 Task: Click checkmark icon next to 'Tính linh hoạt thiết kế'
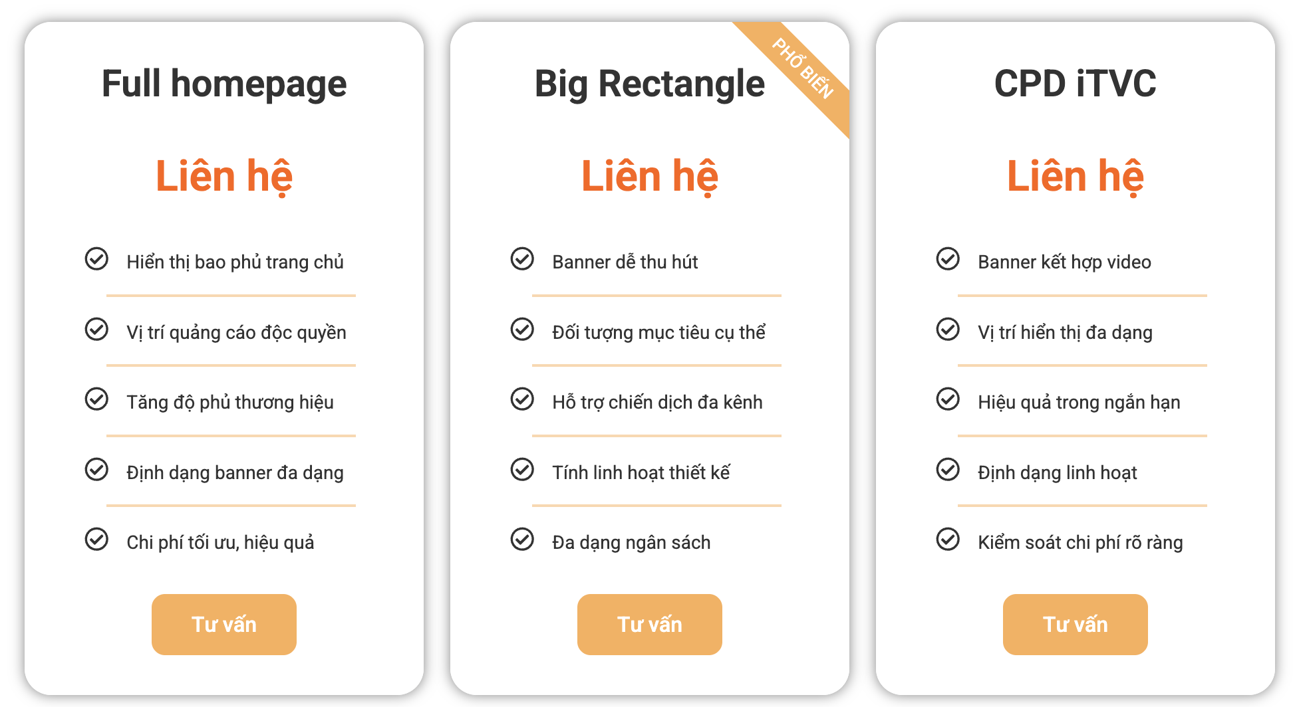[522, 469]
